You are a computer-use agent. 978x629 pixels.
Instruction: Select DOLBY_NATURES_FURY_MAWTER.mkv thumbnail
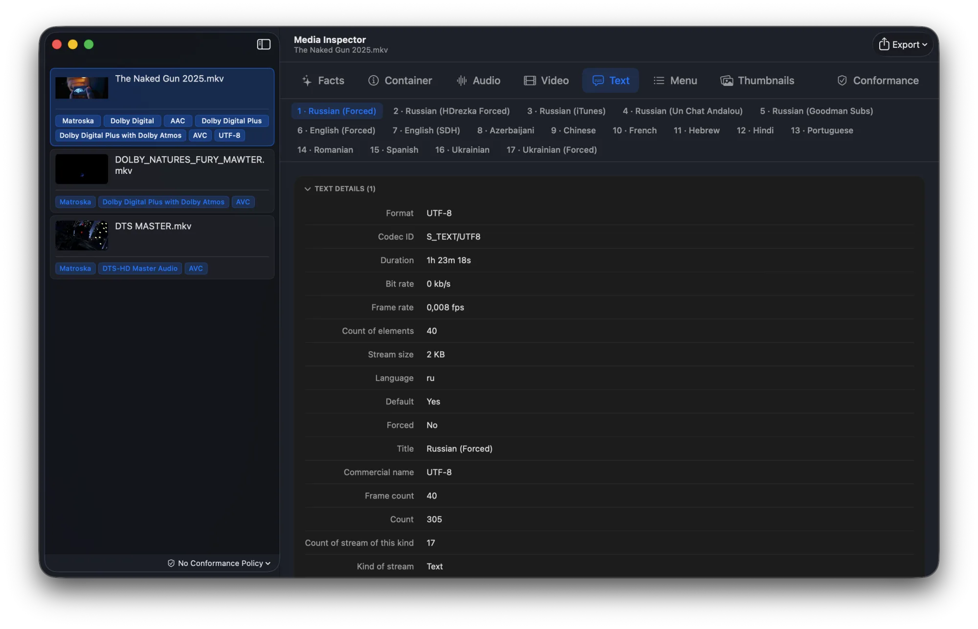[x=82, y=169]
